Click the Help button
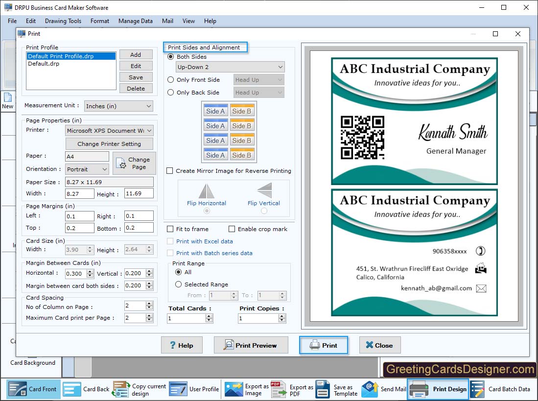The width and height of the screenshot is (538, 401). tap(182, 345)
